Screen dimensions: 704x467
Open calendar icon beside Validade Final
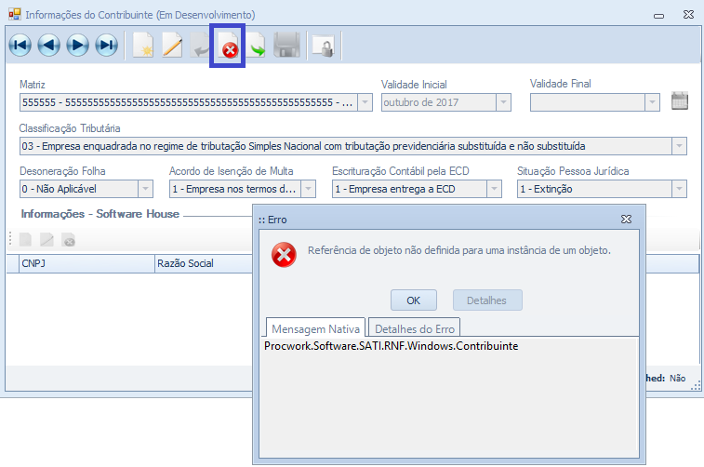click(679, 100)
